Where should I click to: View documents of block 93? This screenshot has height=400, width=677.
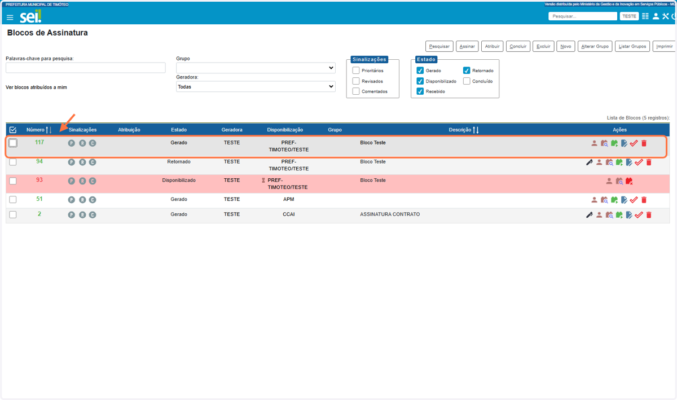pos(619,181)
